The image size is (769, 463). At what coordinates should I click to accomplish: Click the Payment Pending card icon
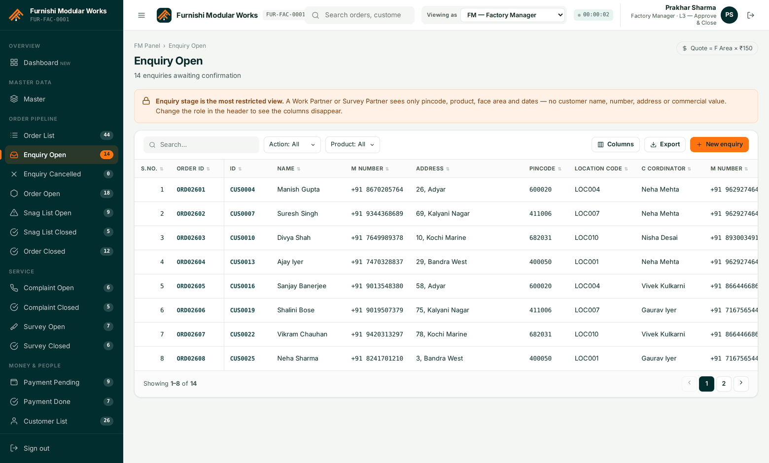point(14,382)
